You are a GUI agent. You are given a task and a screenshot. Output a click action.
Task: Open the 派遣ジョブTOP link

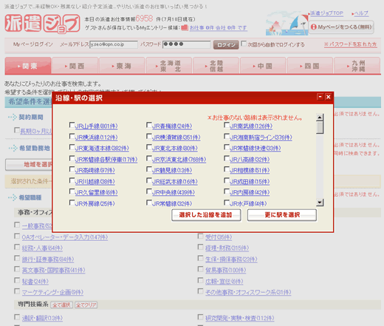(x=326, y=13)
